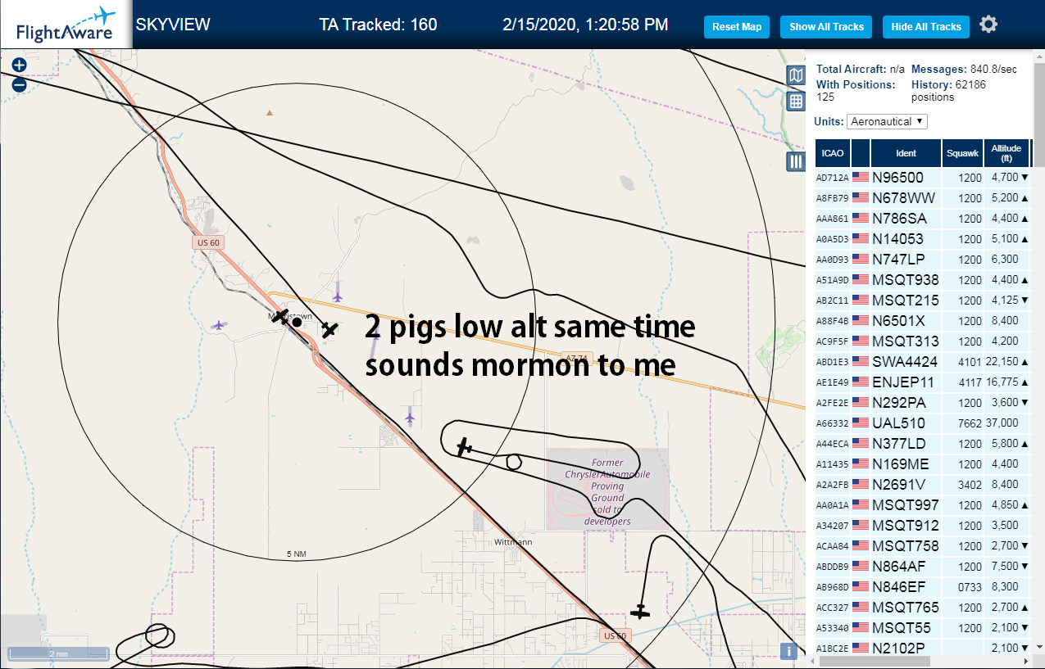1045x669 pixels.
Task: Zoom in with the plus map button
Action: click(20, 65)
